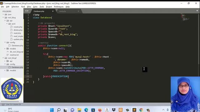
Task: Open delete.php in the sidebar
Action: coord(18,30)
